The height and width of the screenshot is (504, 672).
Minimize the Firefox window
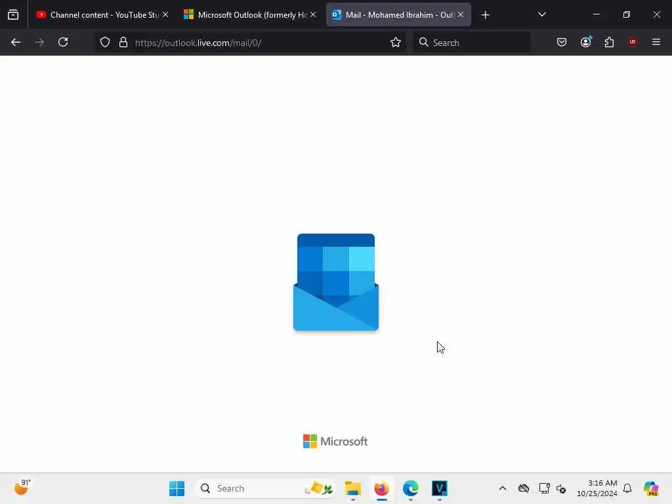tap(597, 14)
